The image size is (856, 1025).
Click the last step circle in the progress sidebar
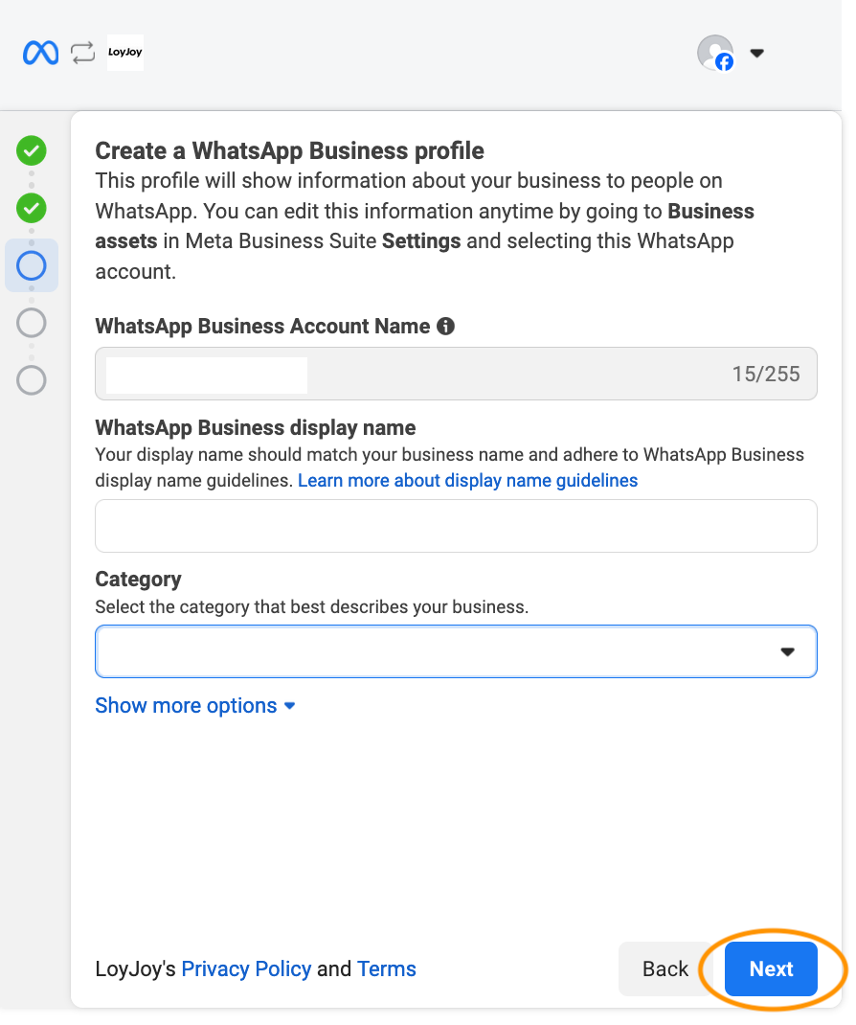tap(31, 380)
